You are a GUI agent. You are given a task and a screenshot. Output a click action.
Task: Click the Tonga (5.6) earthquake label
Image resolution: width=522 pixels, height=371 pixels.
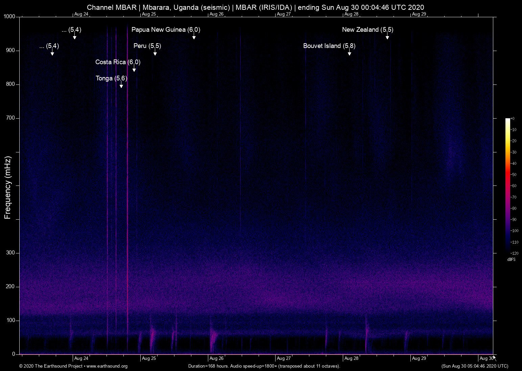click(111, 78)
